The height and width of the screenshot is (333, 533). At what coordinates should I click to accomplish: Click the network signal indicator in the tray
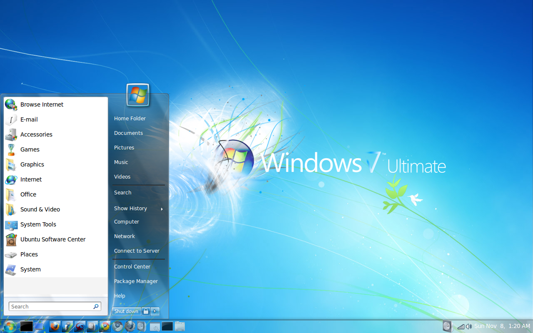click(461, 326)
